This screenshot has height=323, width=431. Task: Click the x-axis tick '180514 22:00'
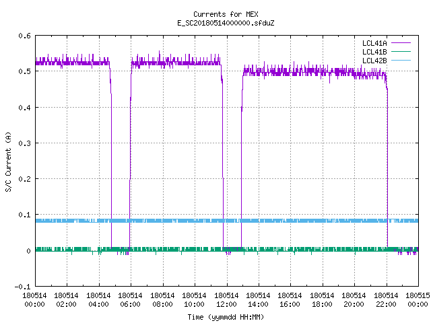(x=386, y=300)
